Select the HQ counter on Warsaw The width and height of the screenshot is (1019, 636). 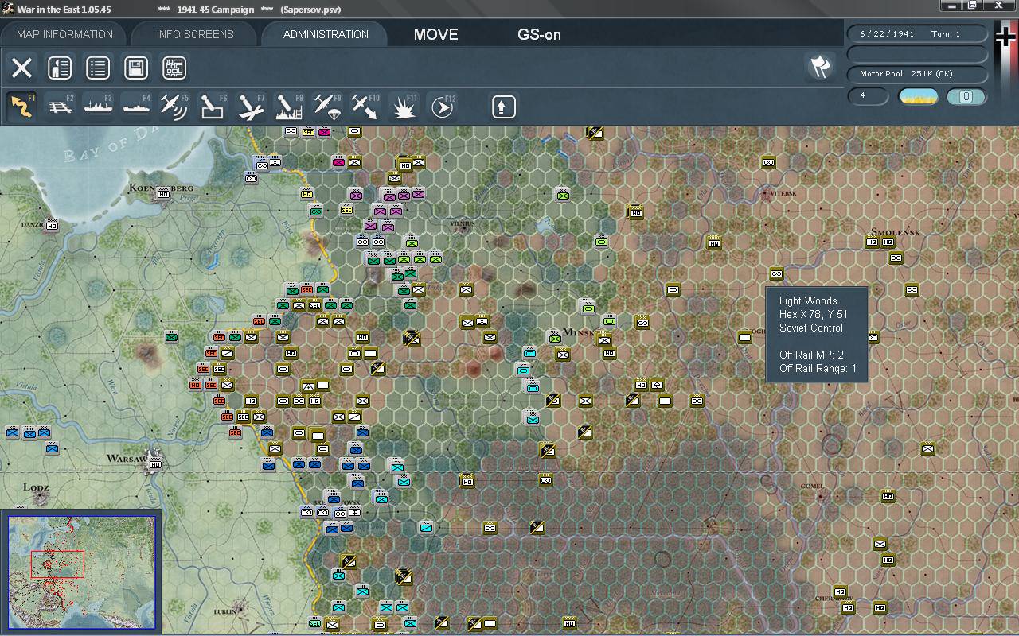(x=155, y=463)
